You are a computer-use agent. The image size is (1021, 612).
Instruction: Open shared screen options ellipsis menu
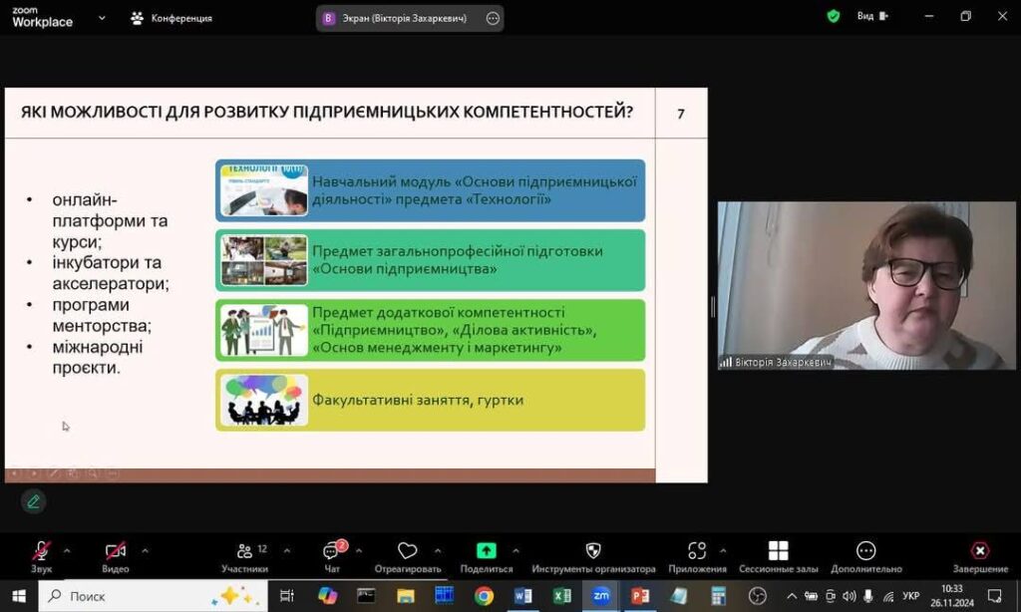pos(493,18)
